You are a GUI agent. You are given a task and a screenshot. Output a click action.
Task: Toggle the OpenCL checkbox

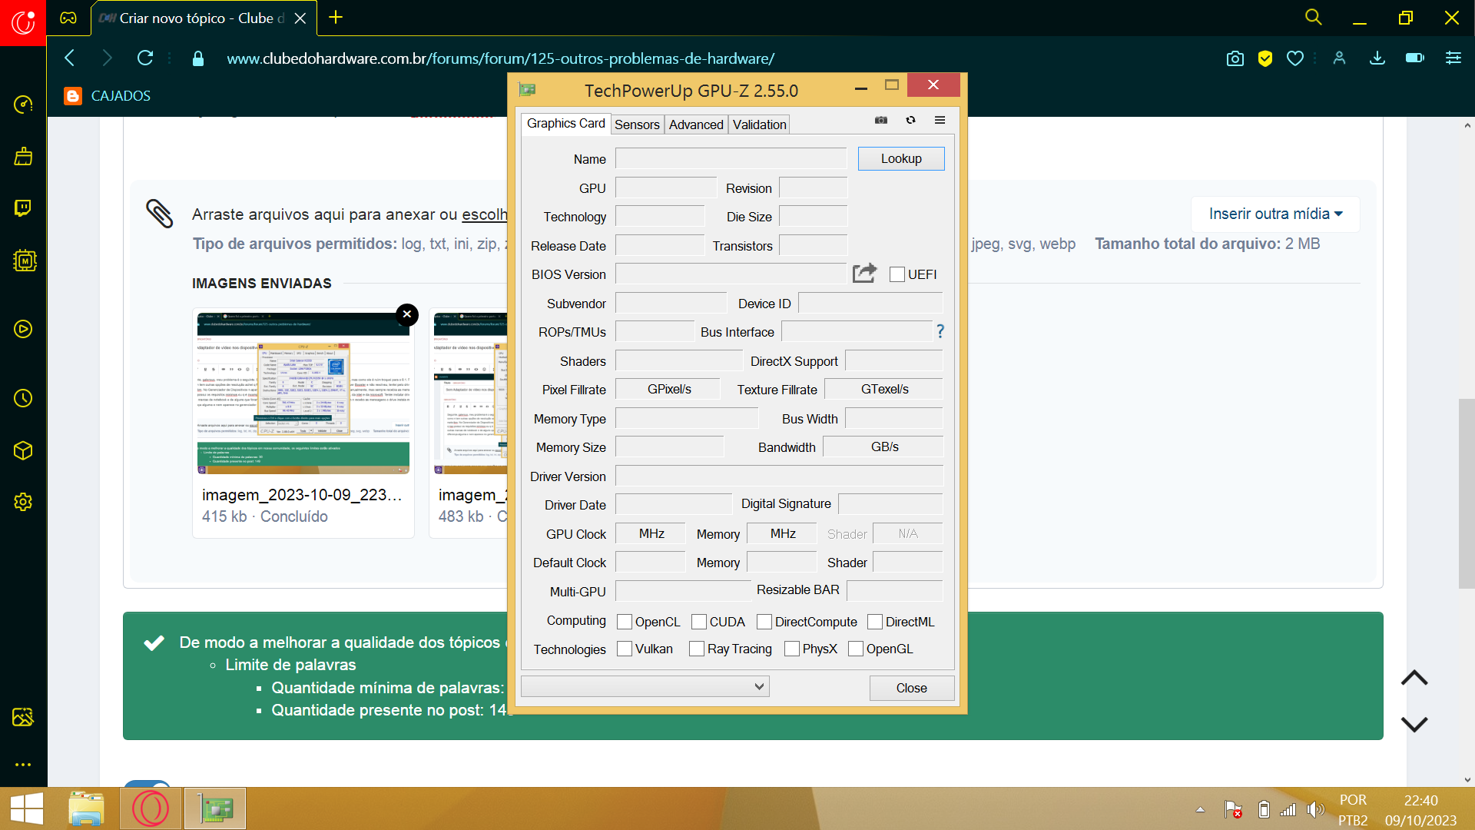[x=625, y=622]
